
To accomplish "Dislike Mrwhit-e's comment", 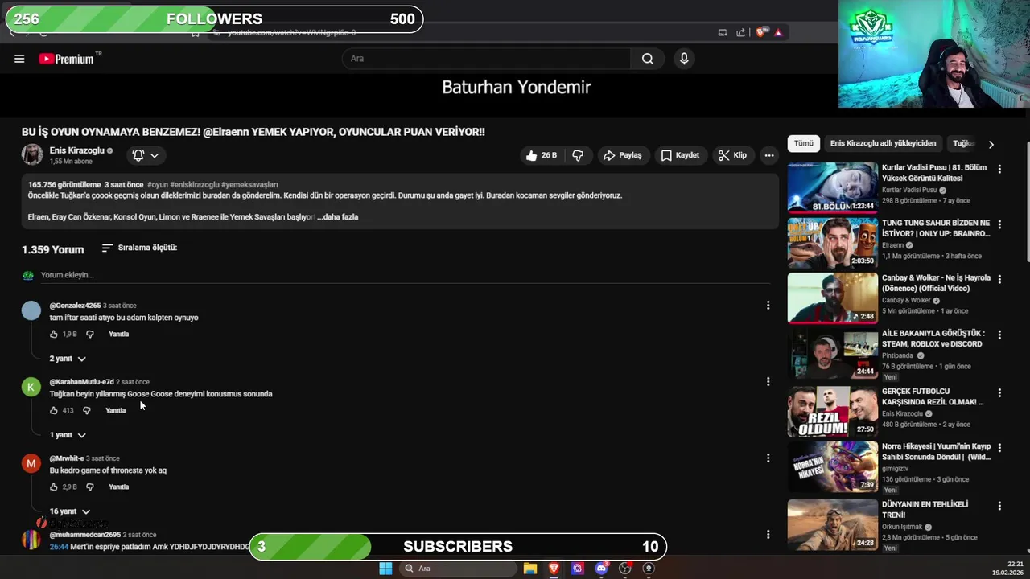I will tap(90, 487).
